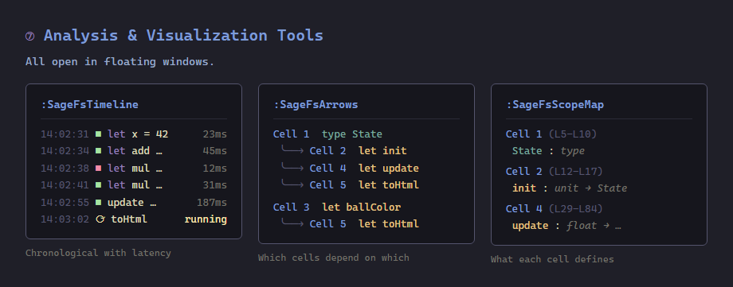Select Cell 1 in the ScopeMap panel

click(523, 134)
